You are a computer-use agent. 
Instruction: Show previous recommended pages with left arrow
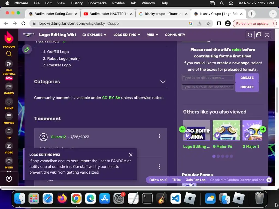[182, 129]
